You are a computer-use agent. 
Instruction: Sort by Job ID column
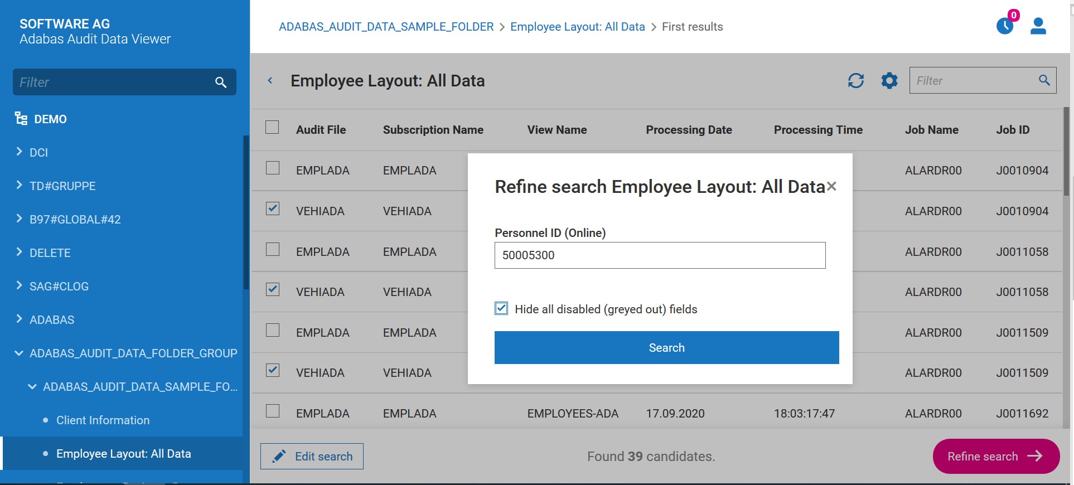point(1013,130)
